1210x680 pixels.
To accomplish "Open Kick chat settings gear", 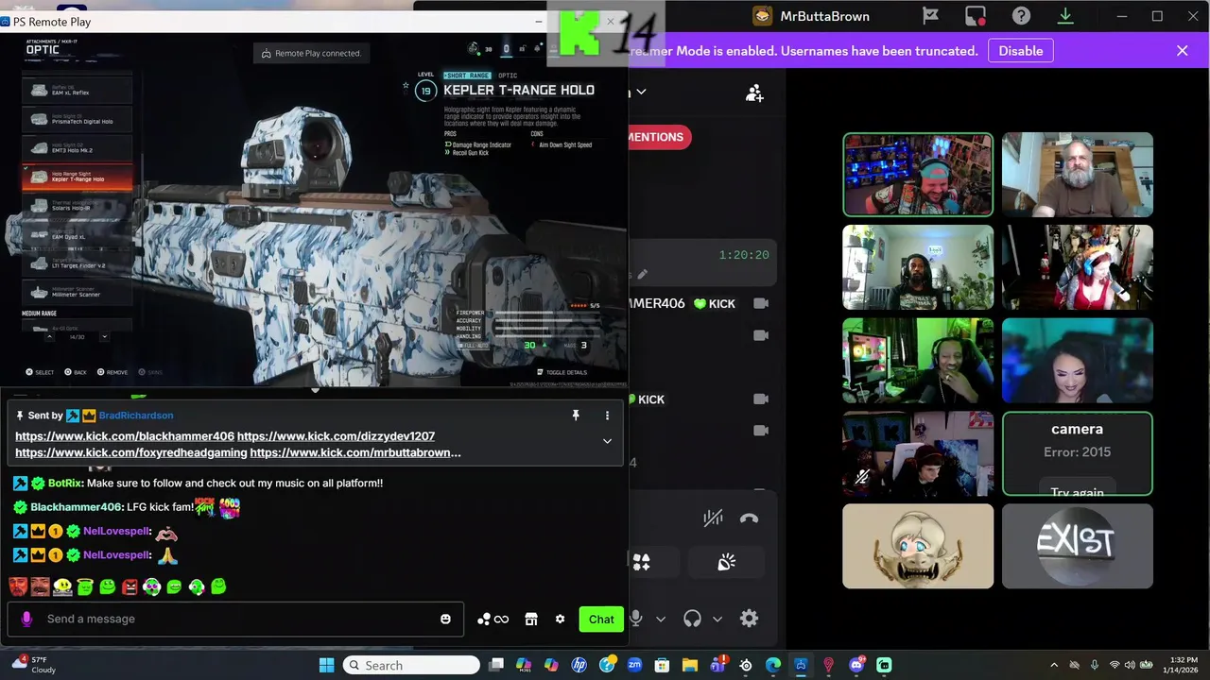I will 560,619.
